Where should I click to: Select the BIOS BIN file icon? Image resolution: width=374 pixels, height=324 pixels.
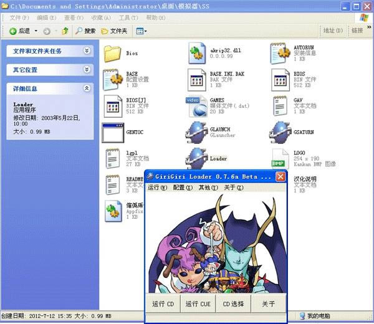pyautogui.click(x=280, y=80)
